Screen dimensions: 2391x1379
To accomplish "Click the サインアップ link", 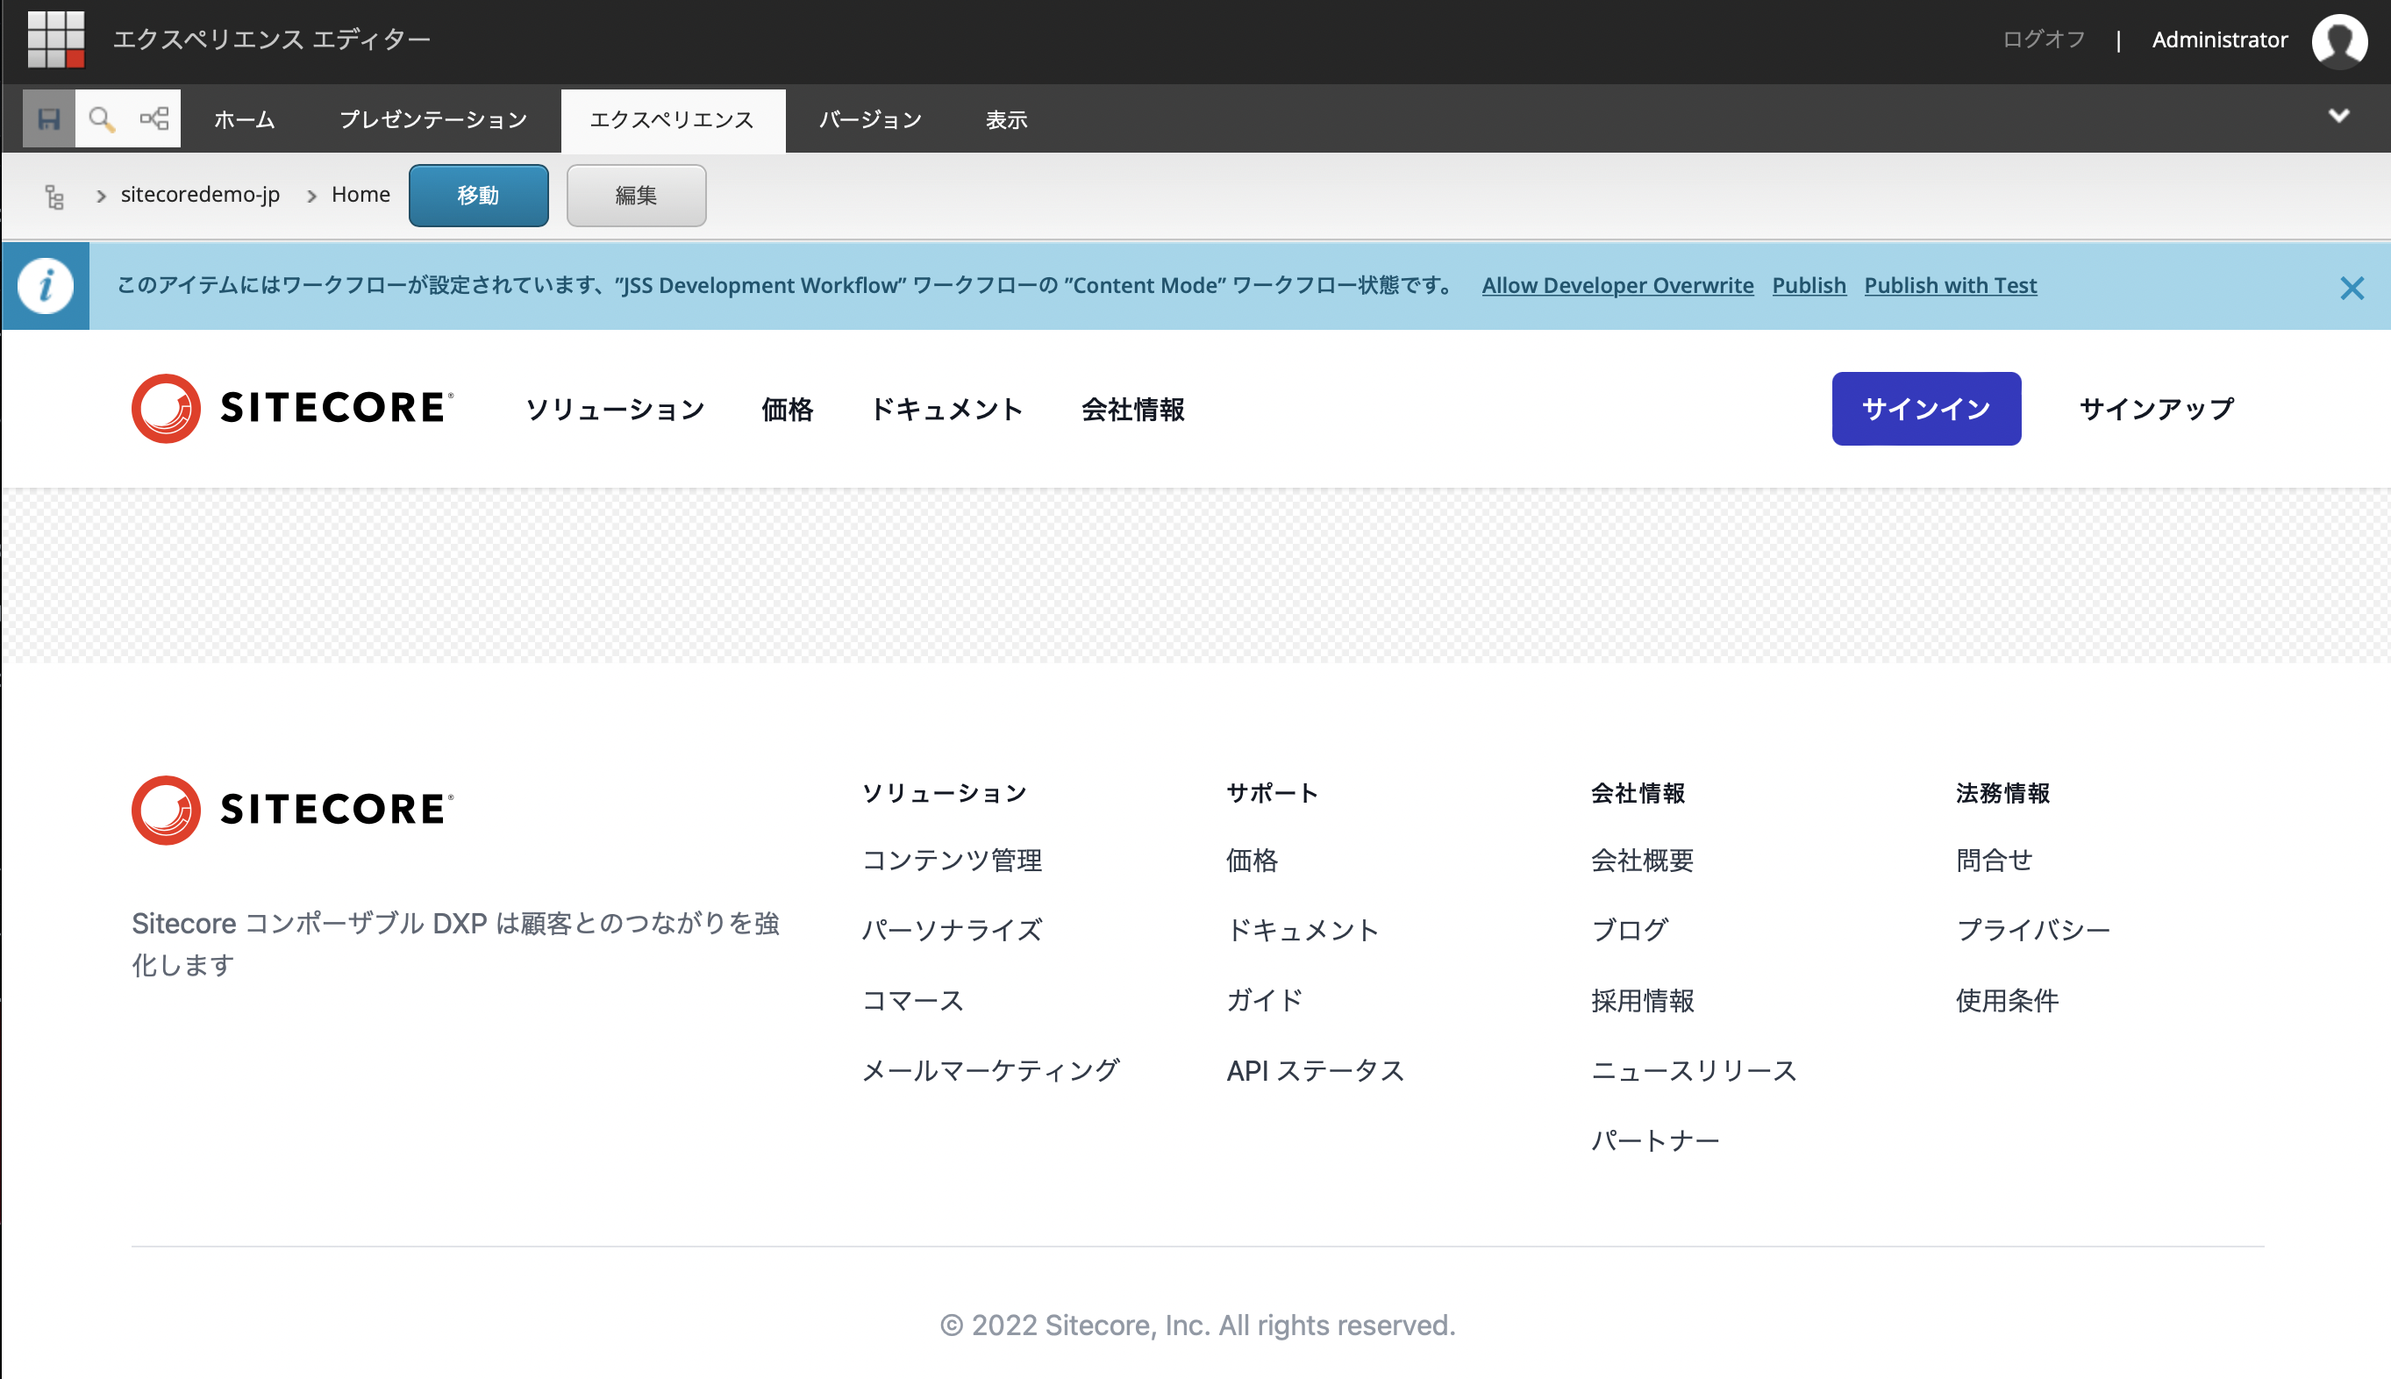I will pyautogui.click(x=2156, y=409).
